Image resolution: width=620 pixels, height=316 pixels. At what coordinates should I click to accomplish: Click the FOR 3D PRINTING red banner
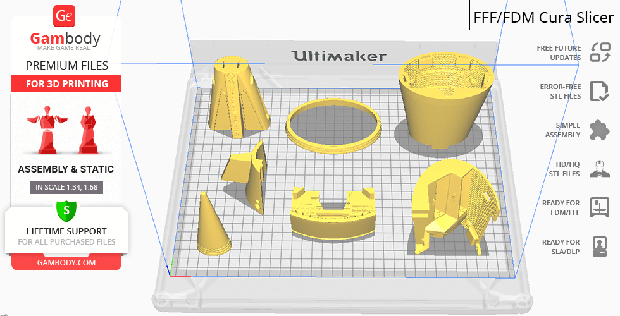pos(66,83)
